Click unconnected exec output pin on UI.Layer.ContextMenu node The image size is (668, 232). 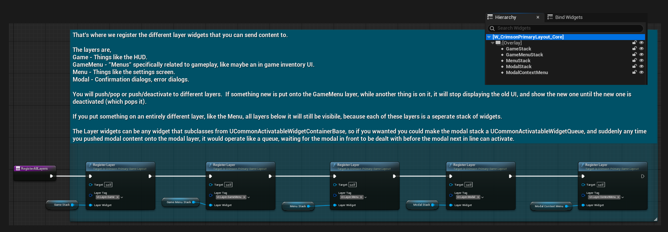pyautogui.click(x=643, y=176)
